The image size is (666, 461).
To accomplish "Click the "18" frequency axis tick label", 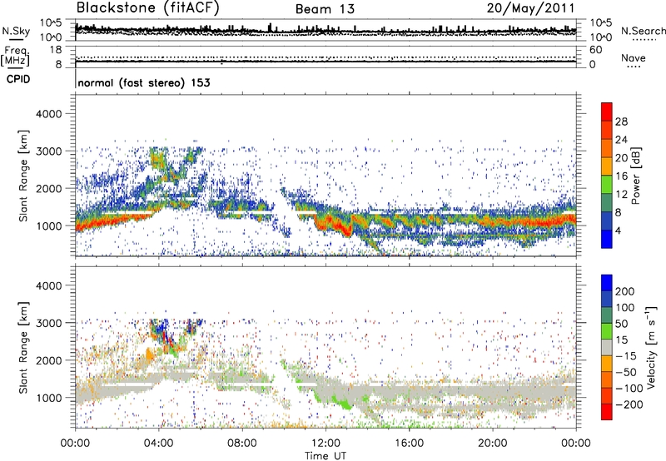I will [x=56, y=50].
